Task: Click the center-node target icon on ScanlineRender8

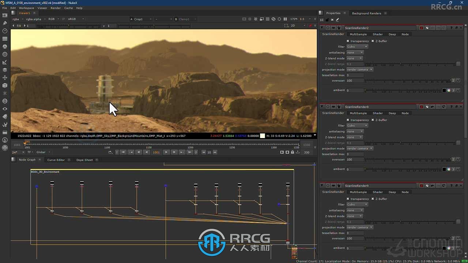Action: tap(328, 107)
